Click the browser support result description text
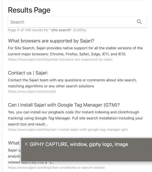 [x=75, y=51]
